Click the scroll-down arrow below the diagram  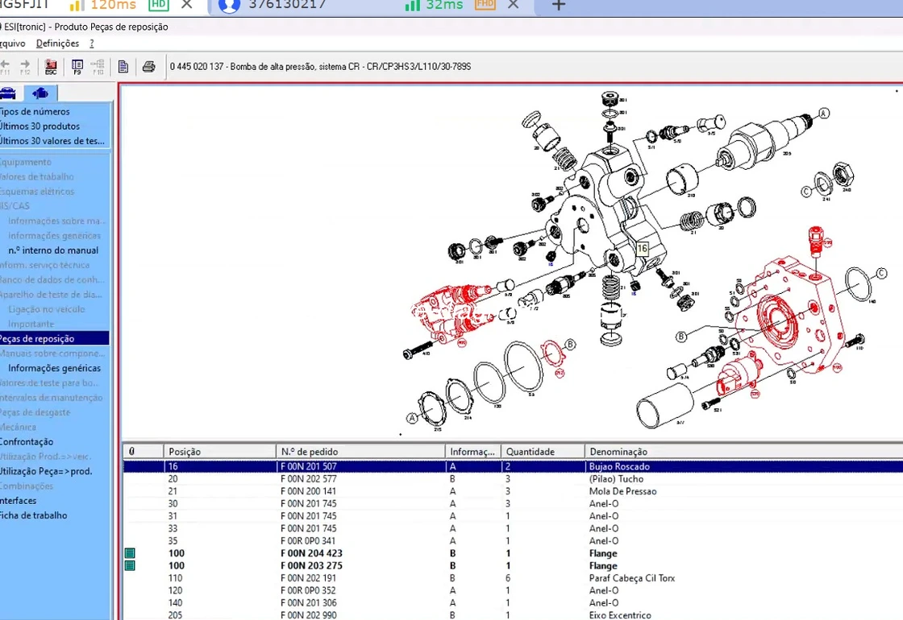click(x=401, y=434)
